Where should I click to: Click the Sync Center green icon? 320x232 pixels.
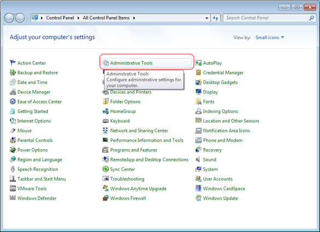106,169
